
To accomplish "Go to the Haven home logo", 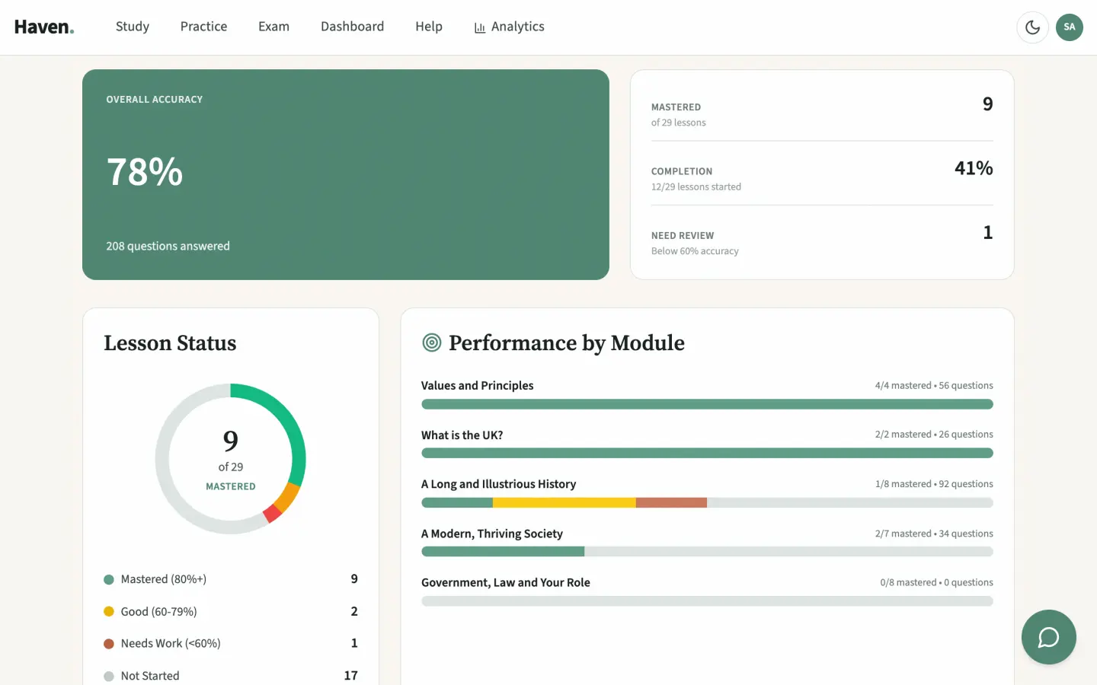I will coord(44,27).
